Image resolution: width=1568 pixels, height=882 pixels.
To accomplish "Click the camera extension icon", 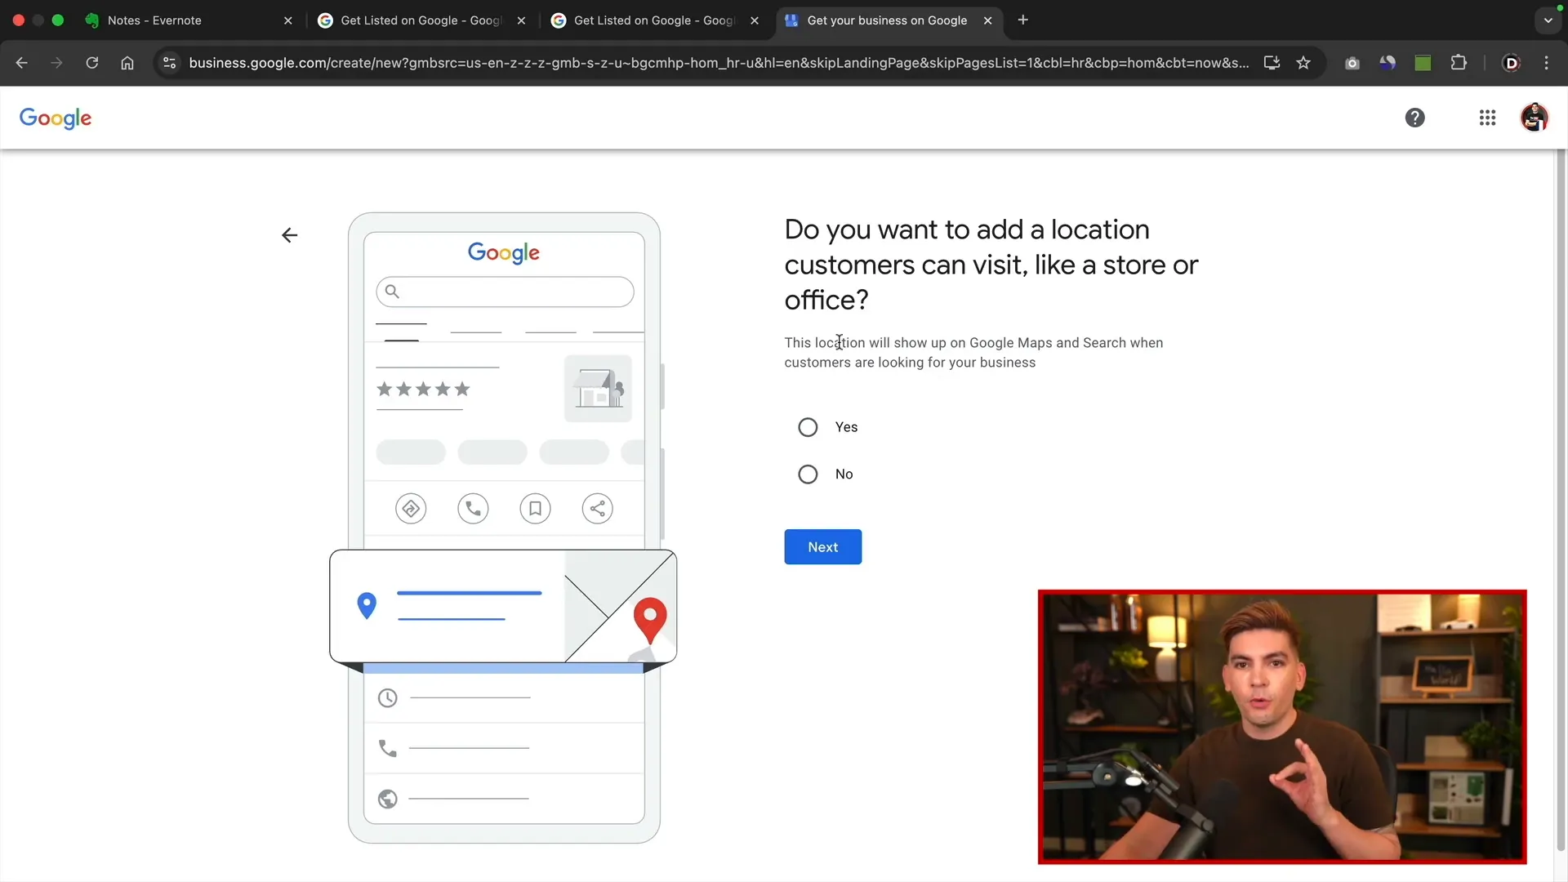I will pyautogui.click(x=1352, y=63).
